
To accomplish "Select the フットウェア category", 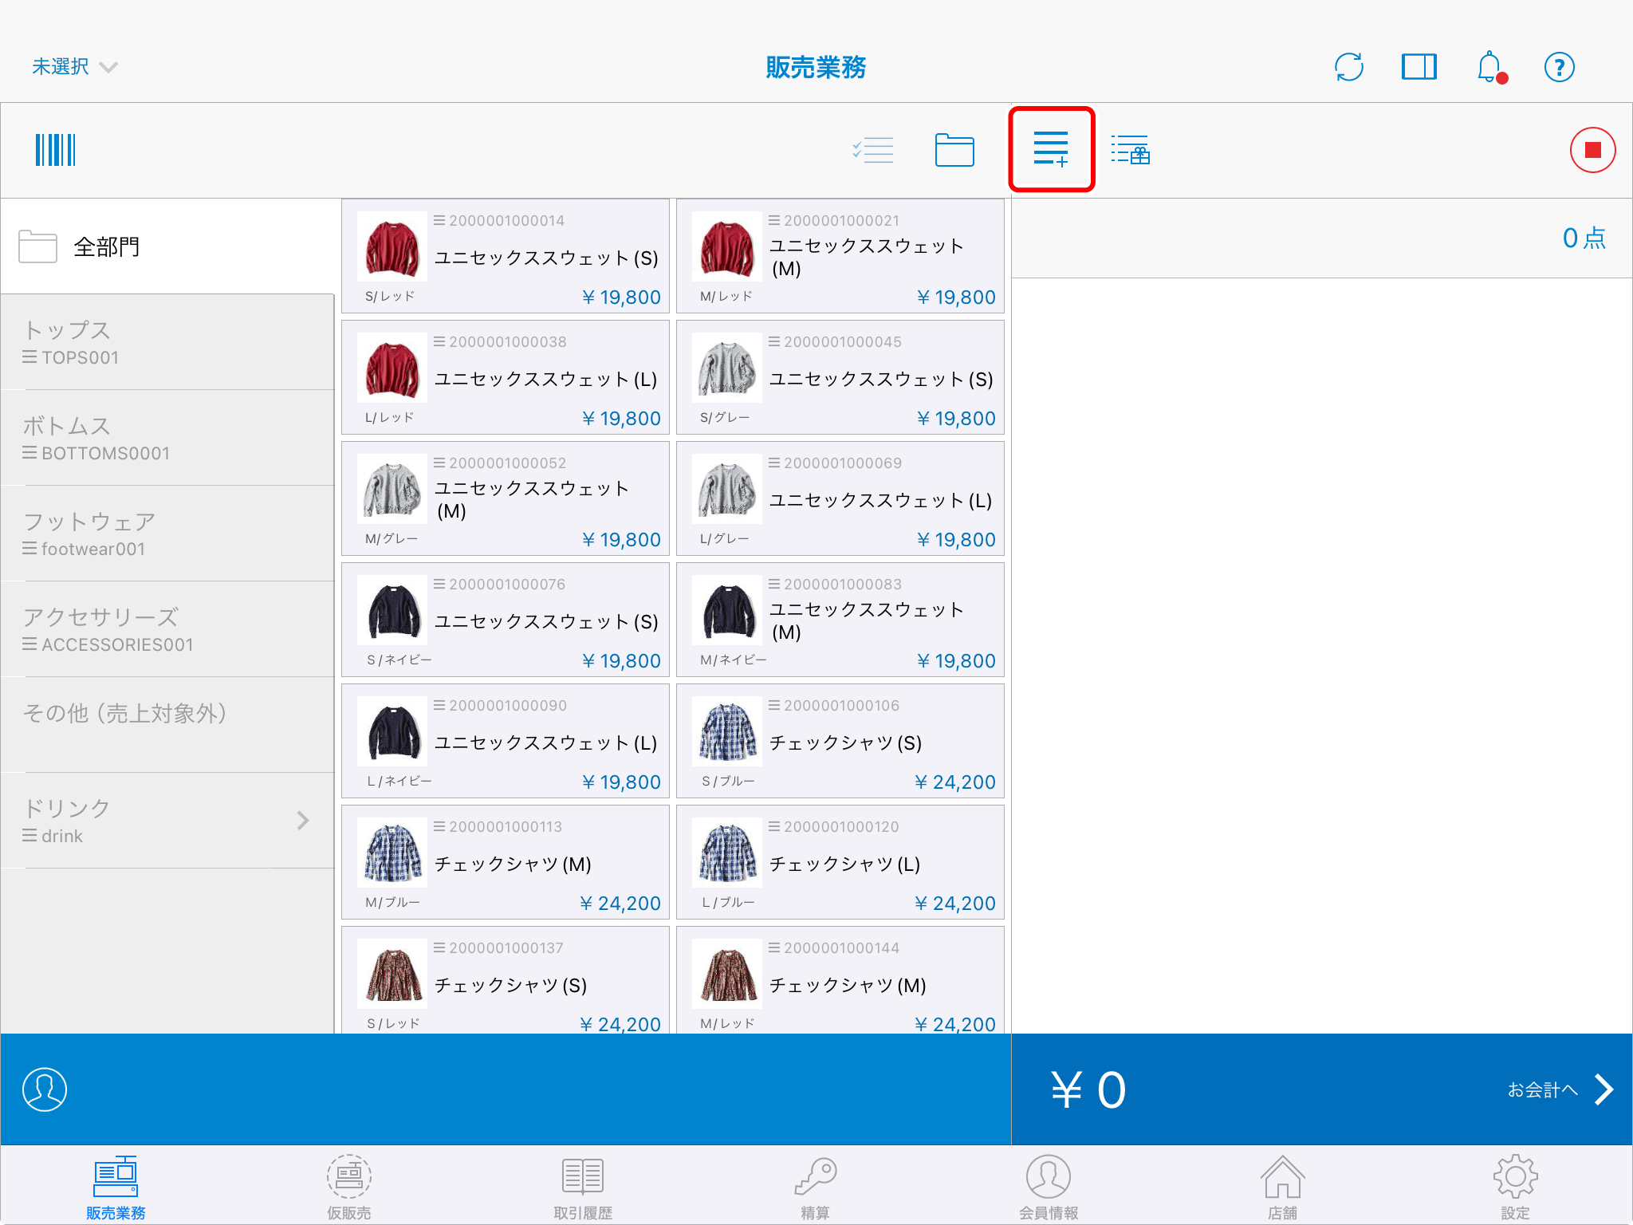I will 167,534.
